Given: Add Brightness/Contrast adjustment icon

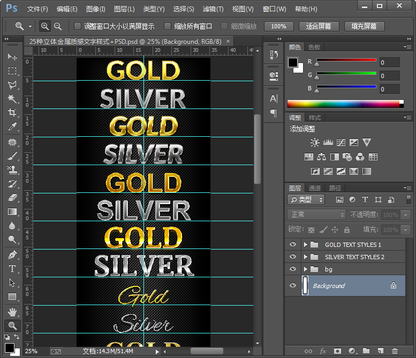Looking at the screenshot, I should [x=314, y=143].
